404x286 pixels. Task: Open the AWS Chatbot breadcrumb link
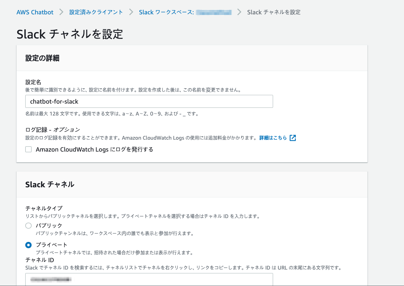pos(35,12)
